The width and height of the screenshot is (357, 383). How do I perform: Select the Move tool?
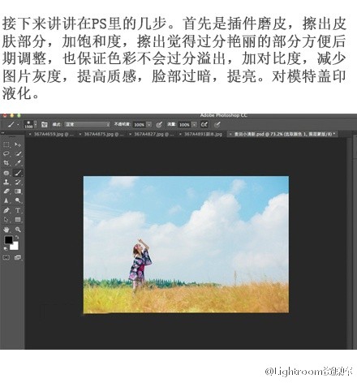(x=18, y=144)
